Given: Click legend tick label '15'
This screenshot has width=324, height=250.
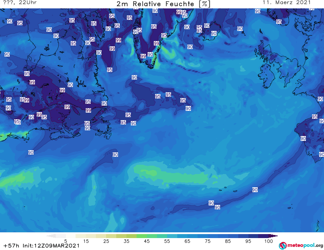Looking at the screenshot, I should 86,241.
